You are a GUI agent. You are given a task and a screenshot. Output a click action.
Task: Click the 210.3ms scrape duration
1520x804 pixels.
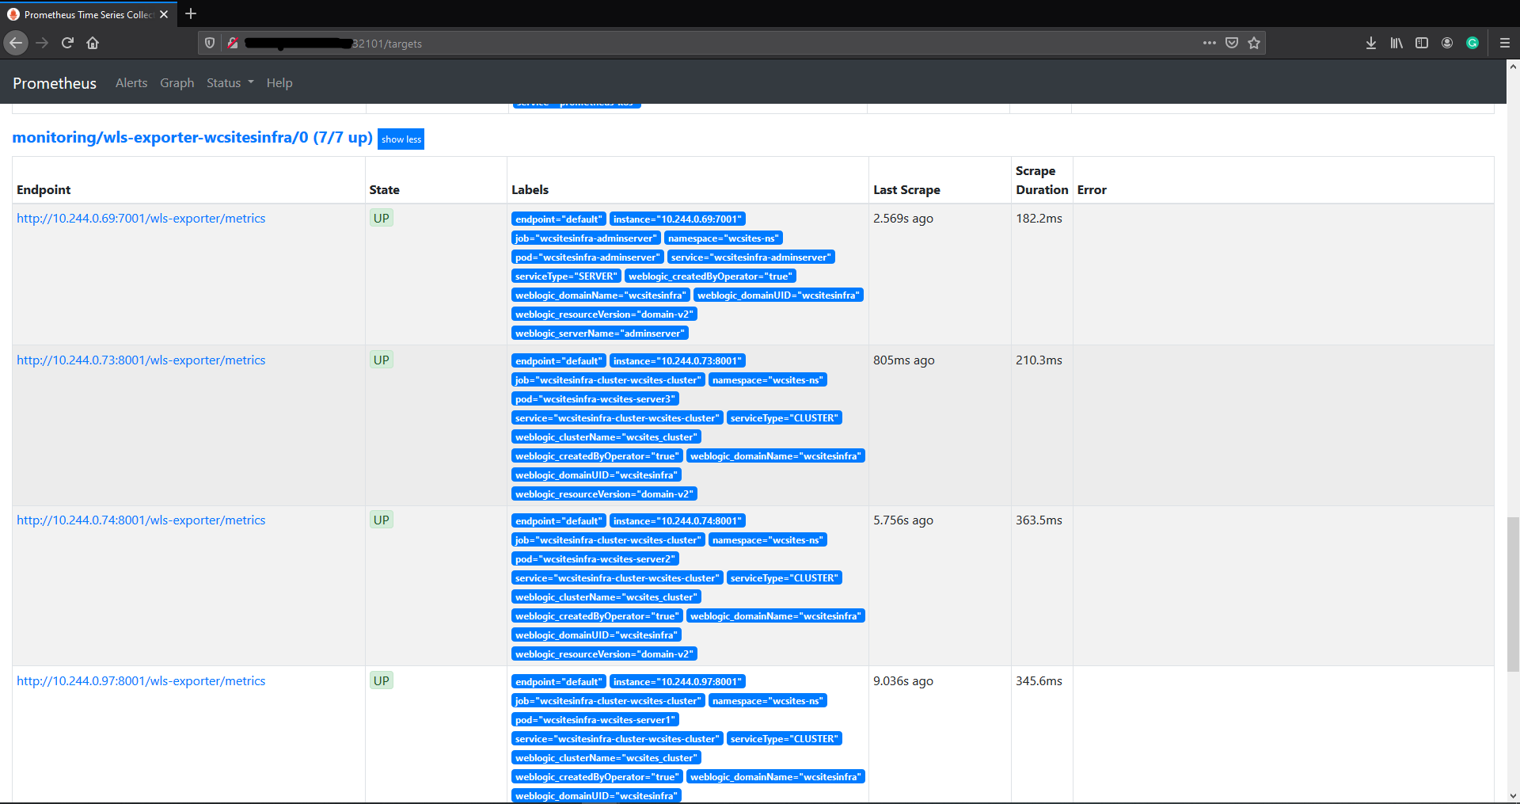(1039, 360)
